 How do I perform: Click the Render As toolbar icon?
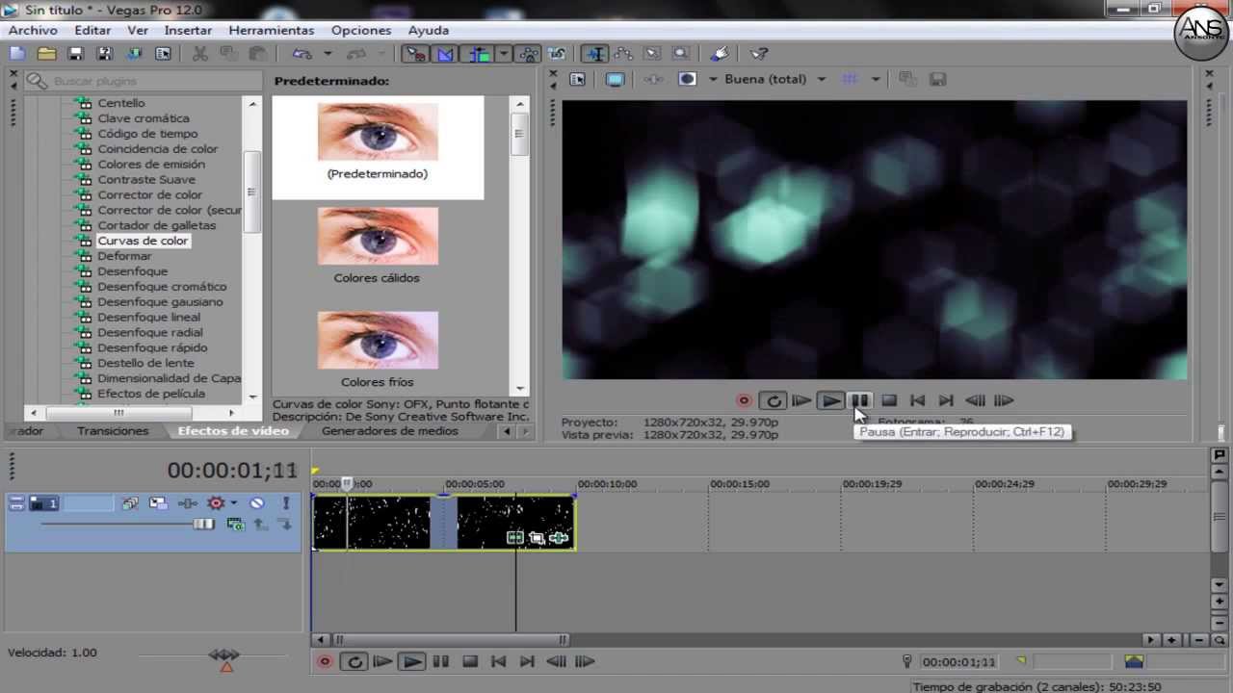click(x=134, y=54)
